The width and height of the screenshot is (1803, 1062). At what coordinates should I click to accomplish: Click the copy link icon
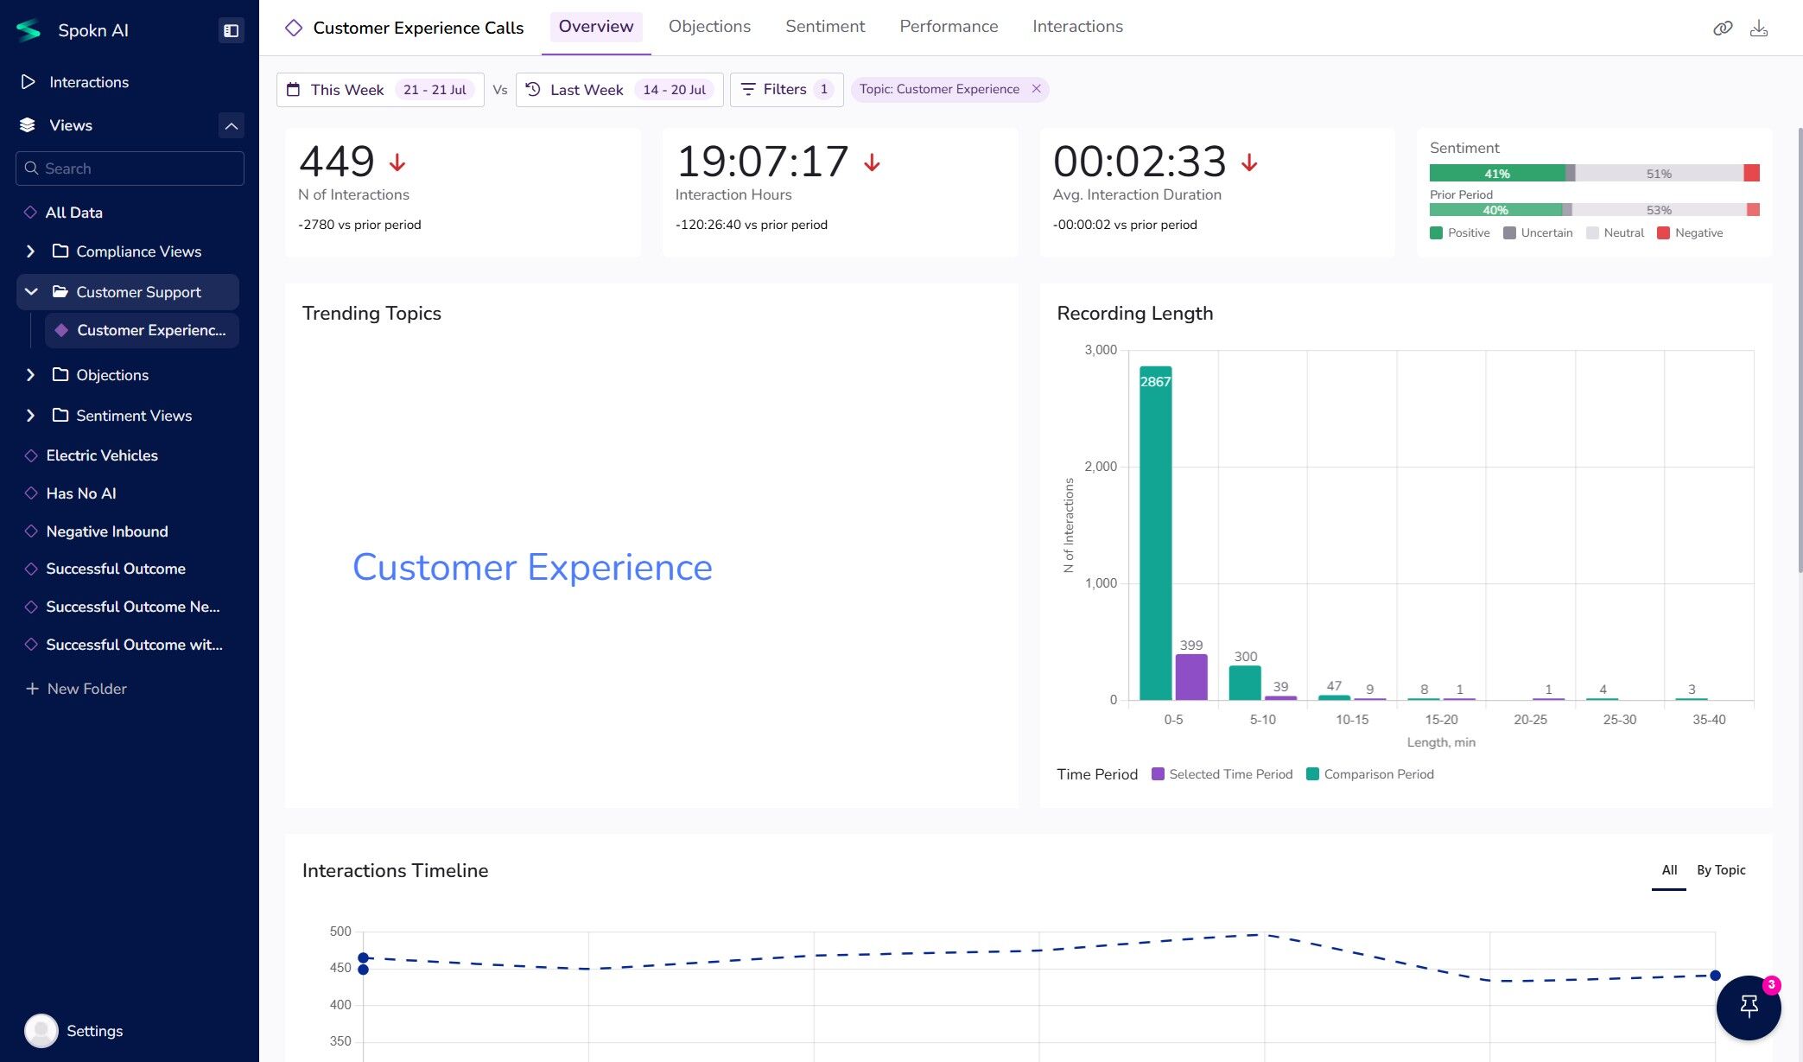pyautogui.click(x=1722, y=29)
